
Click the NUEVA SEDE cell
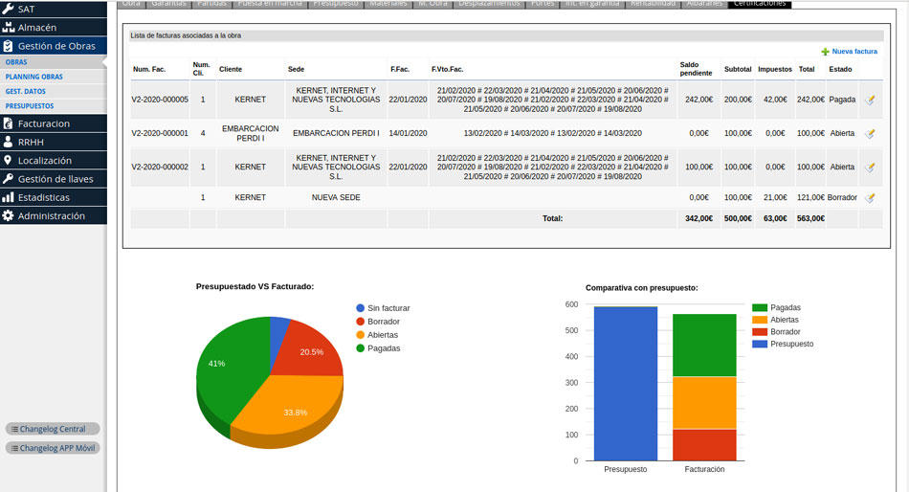tap(336, 198)
